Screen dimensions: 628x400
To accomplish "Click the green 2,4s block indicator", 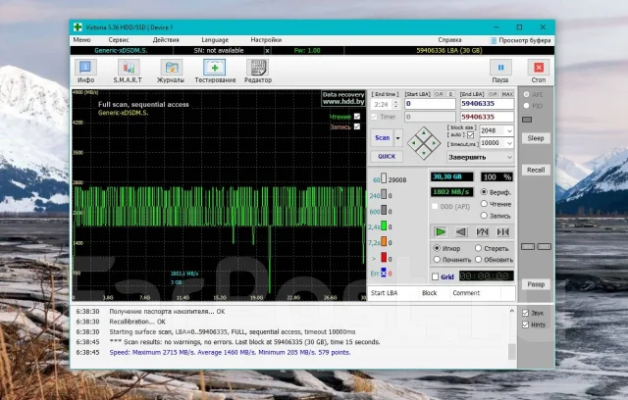I will click(384, 226).
